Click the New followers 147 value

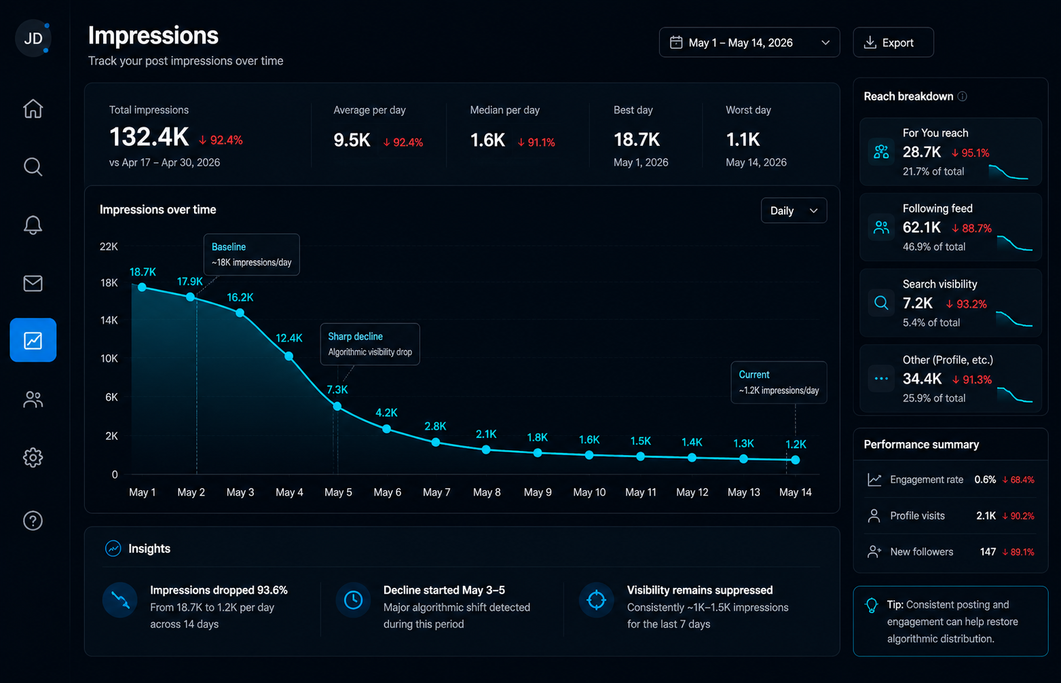coord(988,552)
